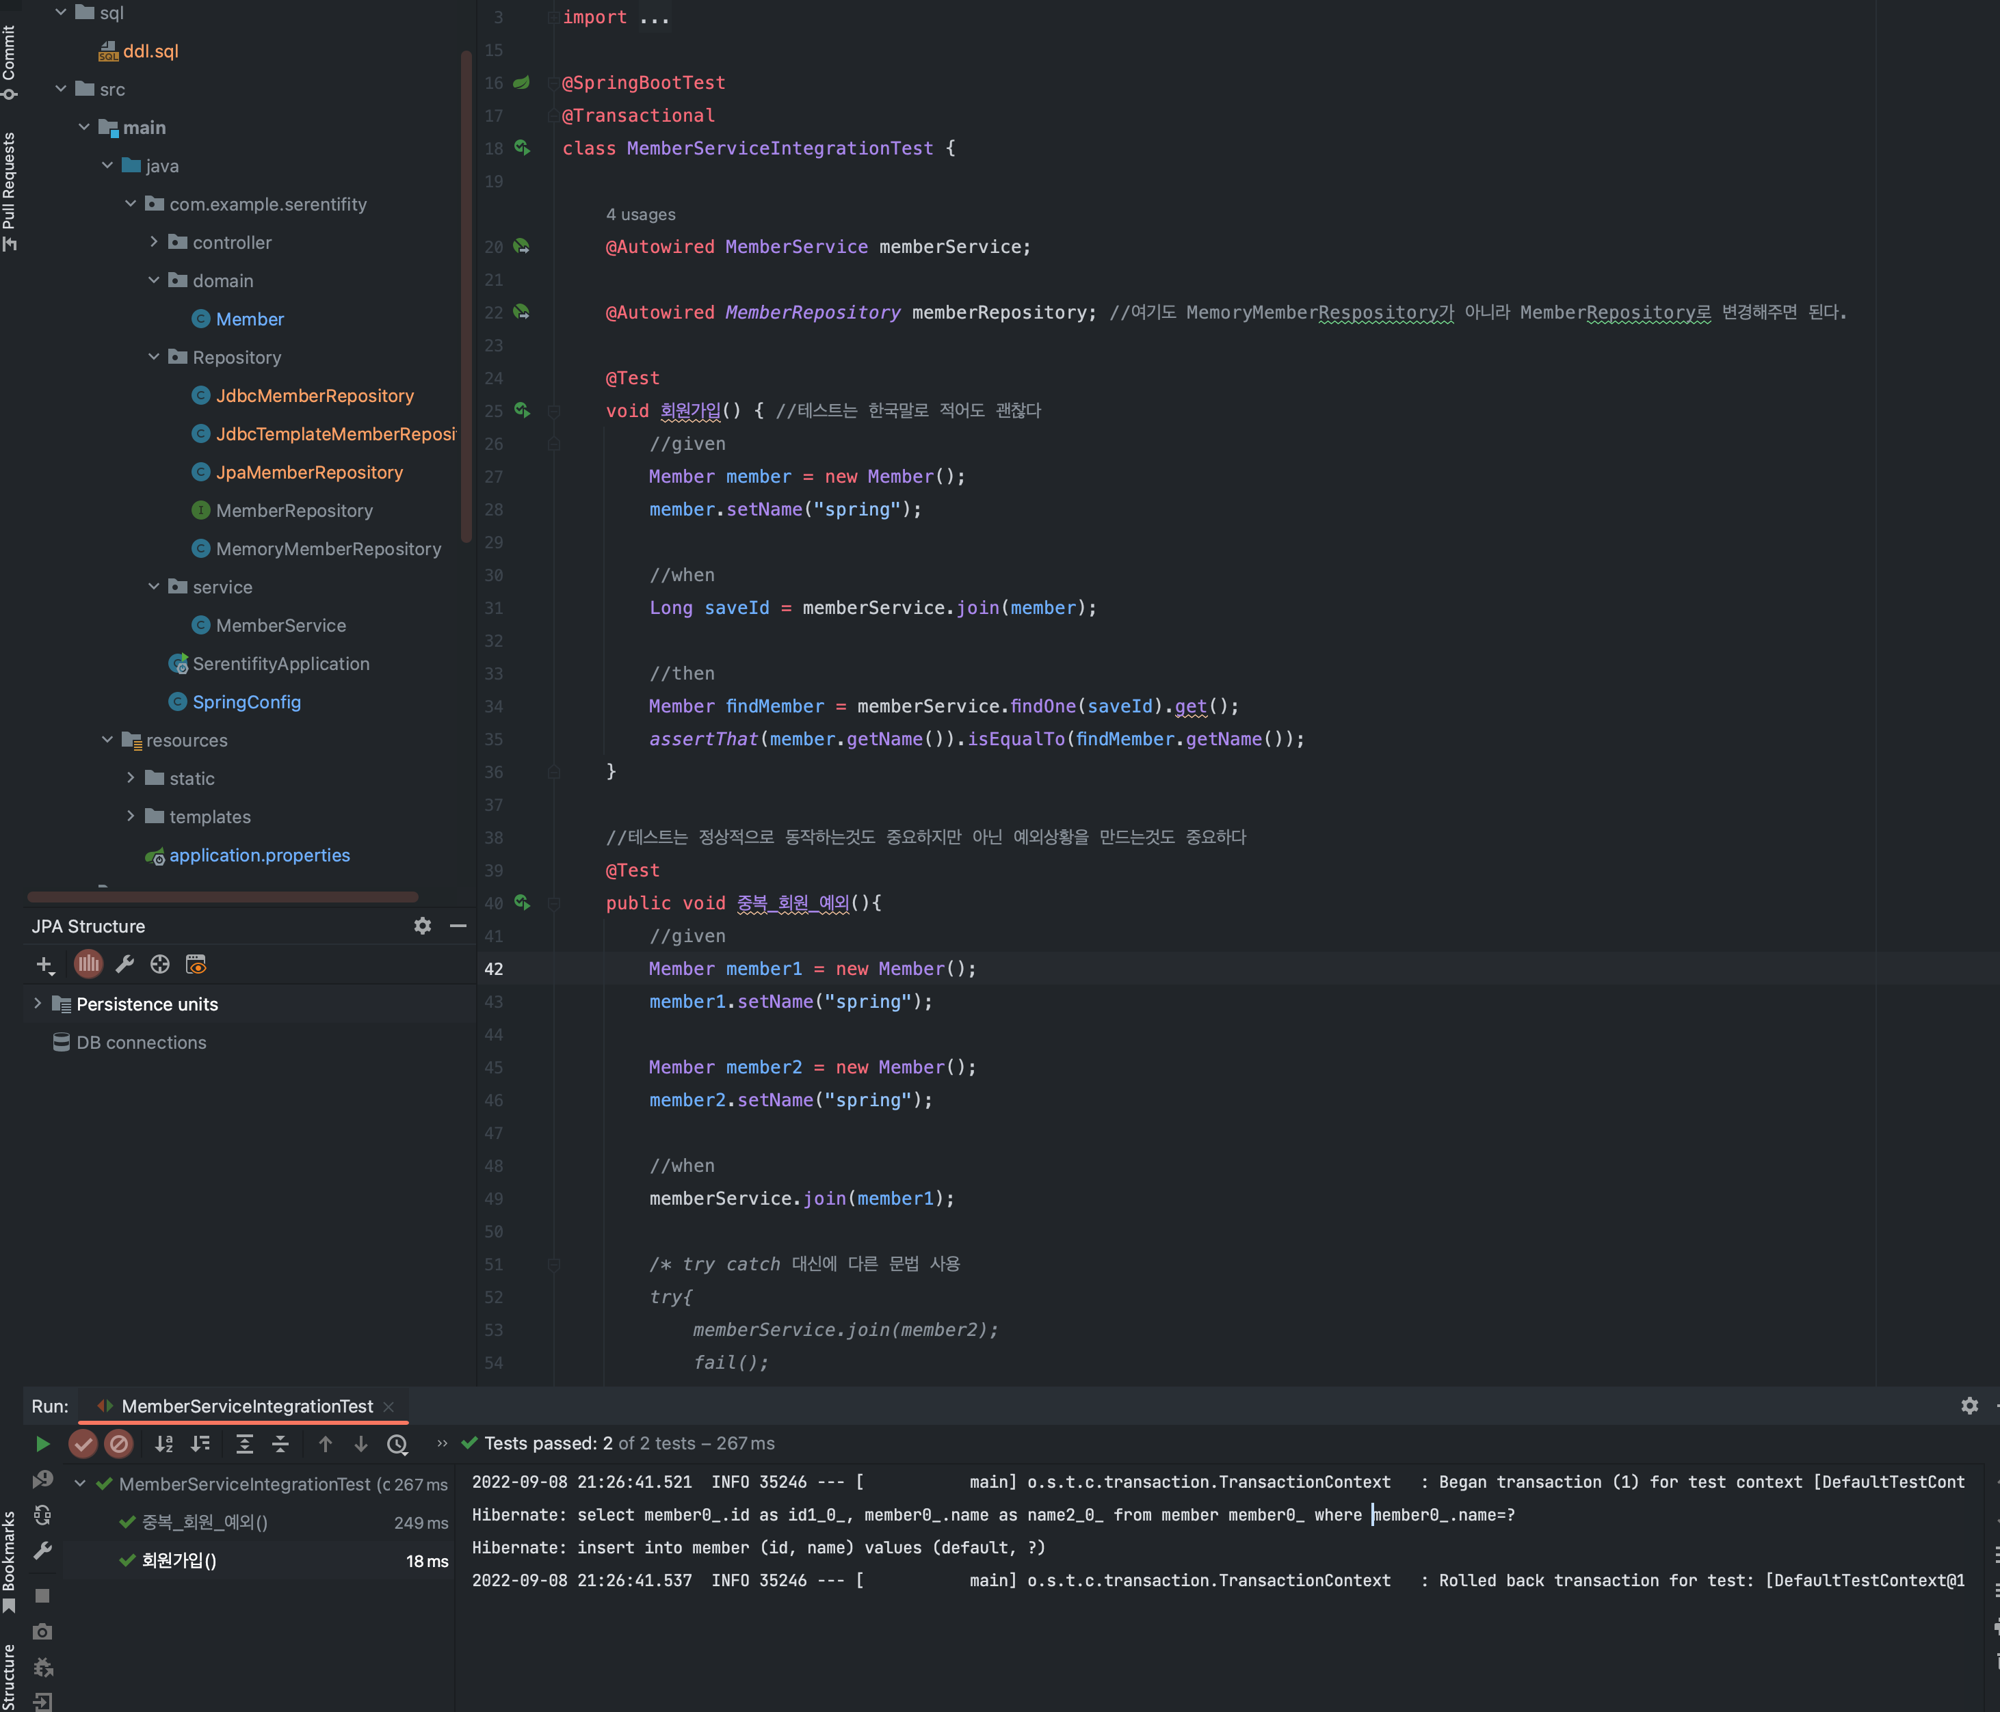Open MemoryMemberRepository class

[x=328, y=548]
